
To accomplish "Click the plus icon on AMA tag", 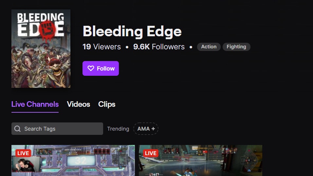I will (153, 129).
